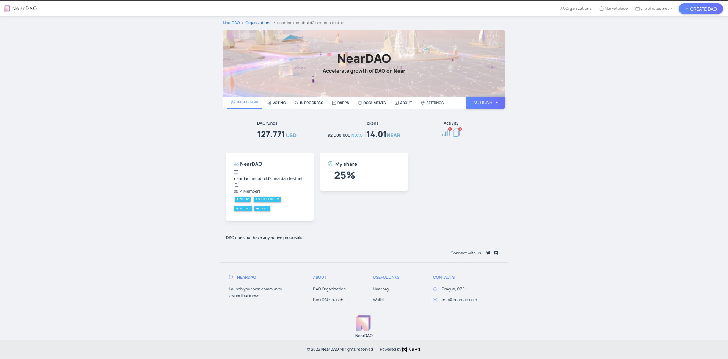Open the Activity documents icon with badge
This screenshot has width=728, height=359.
pyautogui.click(x=457, y=133)
